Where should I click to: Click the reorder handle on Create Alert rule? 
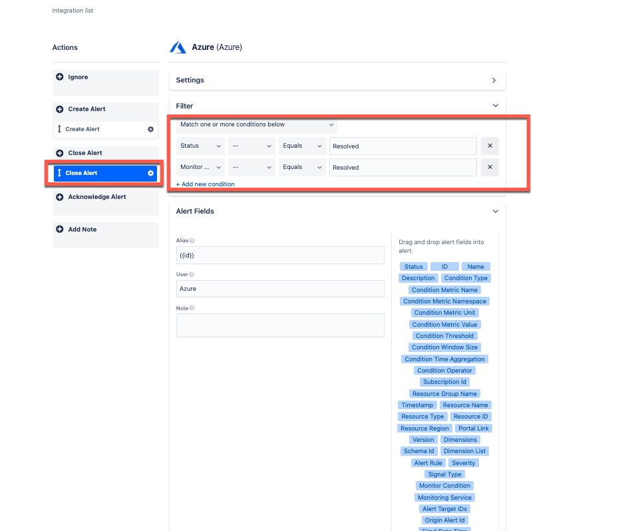click(x=59, y=129)
